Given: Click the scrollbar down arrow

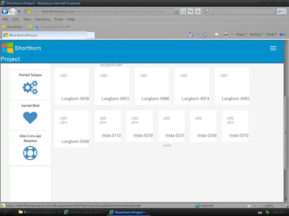Looking at the screenshot, I should (x=286, y=199).
